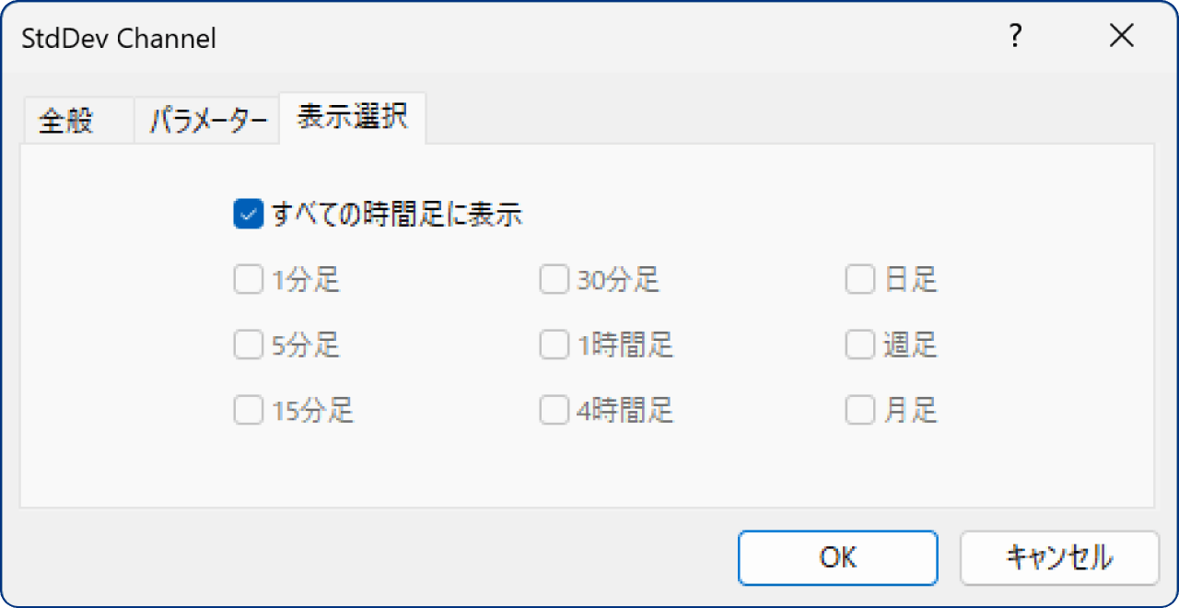This screenshot has height=608, width=1179.
Task: Switch to the 全般 tab
Action: coord(66,122)
